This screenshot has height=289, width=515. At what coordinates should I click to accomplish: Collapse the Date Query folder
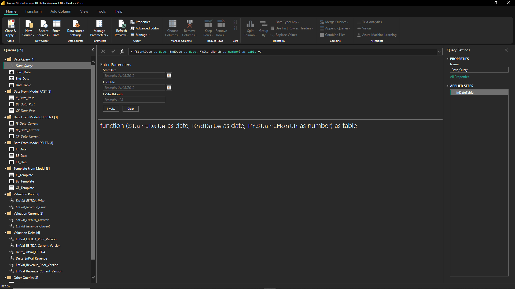pyautogui.click(x=5, y=59)
